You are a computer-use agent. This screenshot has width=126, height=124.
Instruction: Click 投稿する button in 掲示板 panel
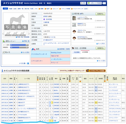tap(100, 14)
